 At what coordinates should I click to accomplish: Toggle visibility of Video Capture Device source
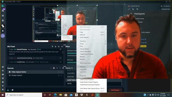coord(62,72)
